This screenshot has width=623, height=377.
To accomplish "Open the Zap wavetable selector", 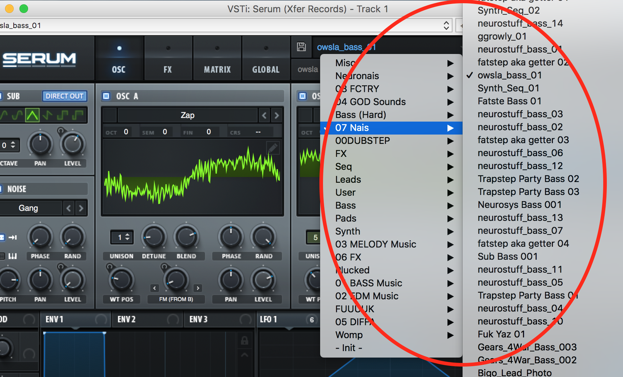I will click(x=187, y=115).
